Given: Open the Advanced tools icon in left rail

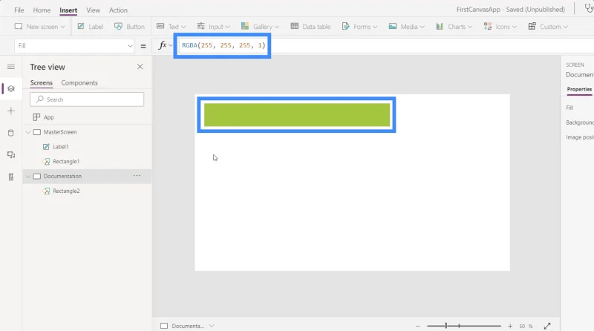Looking at the screenshot, I should click(x=11, y=177).
